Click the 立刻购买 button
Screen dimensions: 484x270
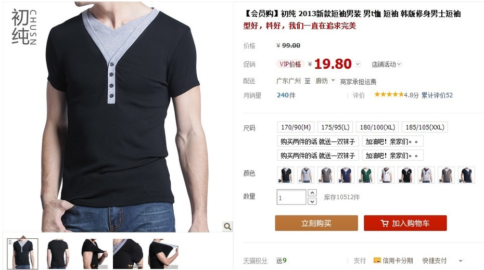pyautogui.click(x=316, y=223)
